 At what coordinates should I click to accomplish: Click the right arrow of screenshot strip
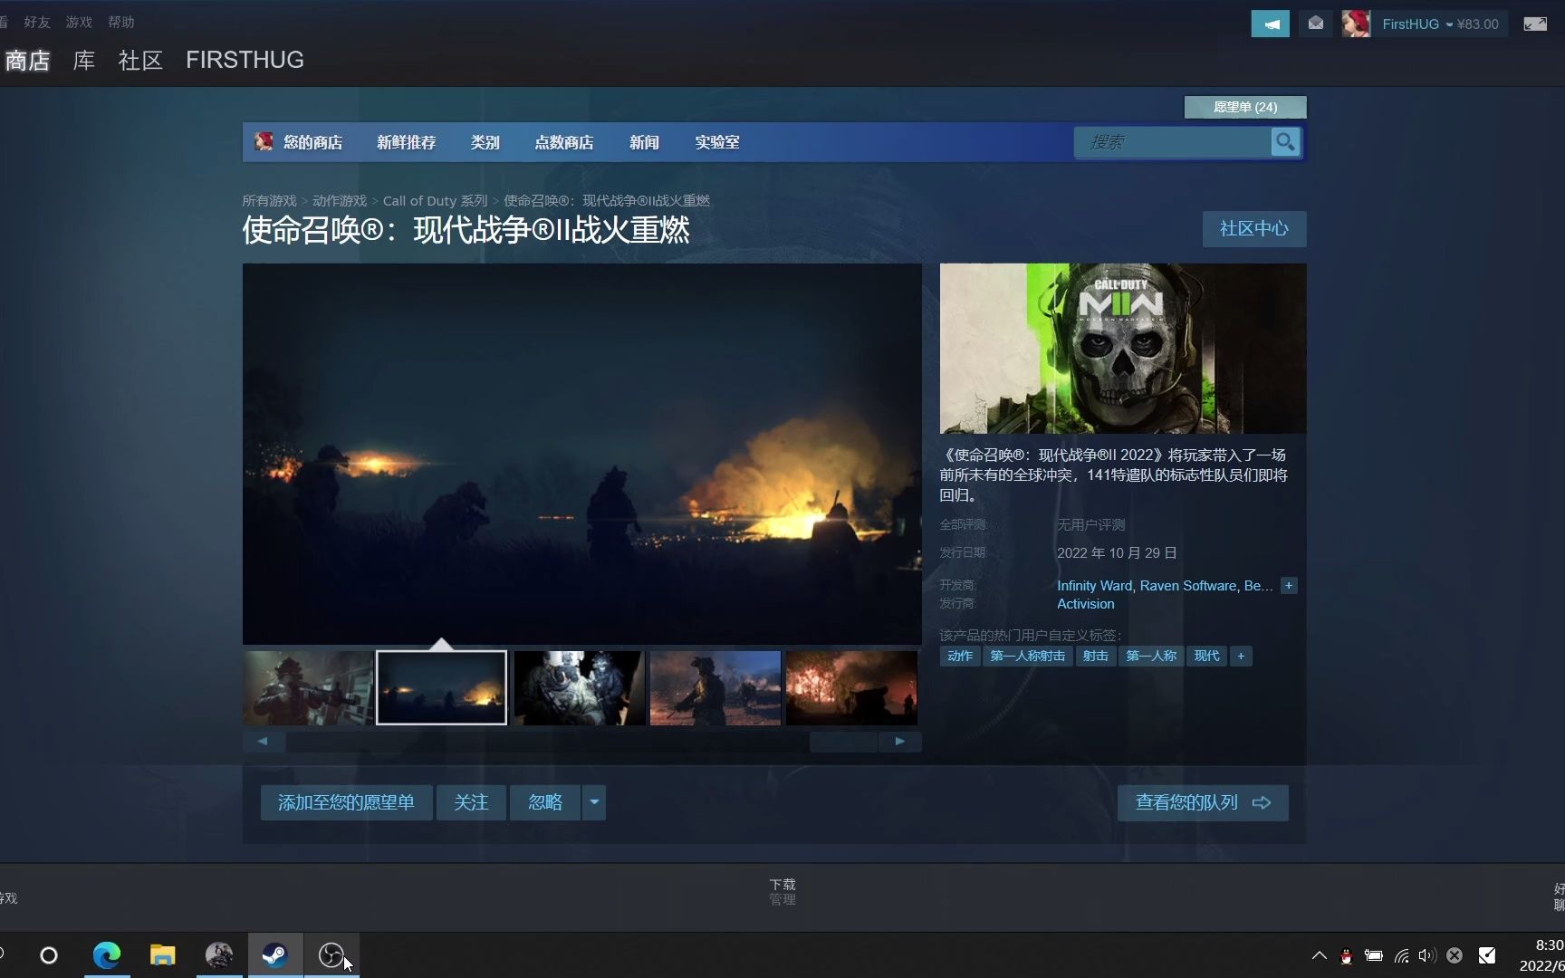pyautogui.click(x=899, y=742)
